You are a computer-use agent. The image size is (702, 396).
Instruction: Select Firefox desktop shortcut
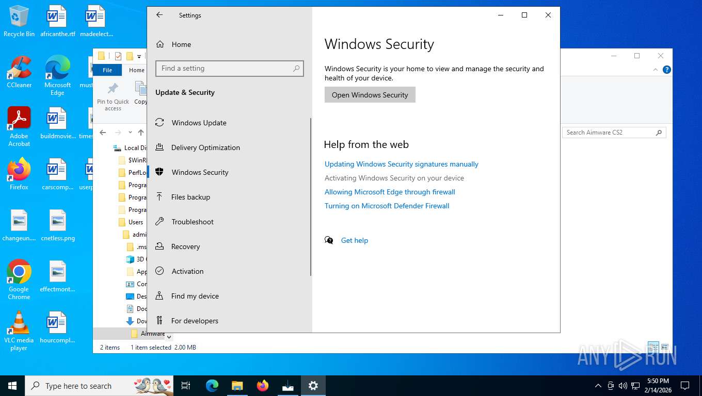(19, 174)
